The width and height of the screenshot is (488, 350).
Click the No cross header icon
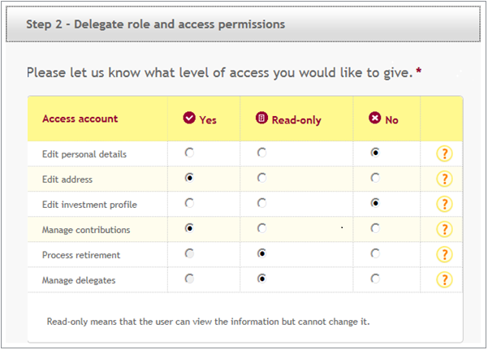375,118
